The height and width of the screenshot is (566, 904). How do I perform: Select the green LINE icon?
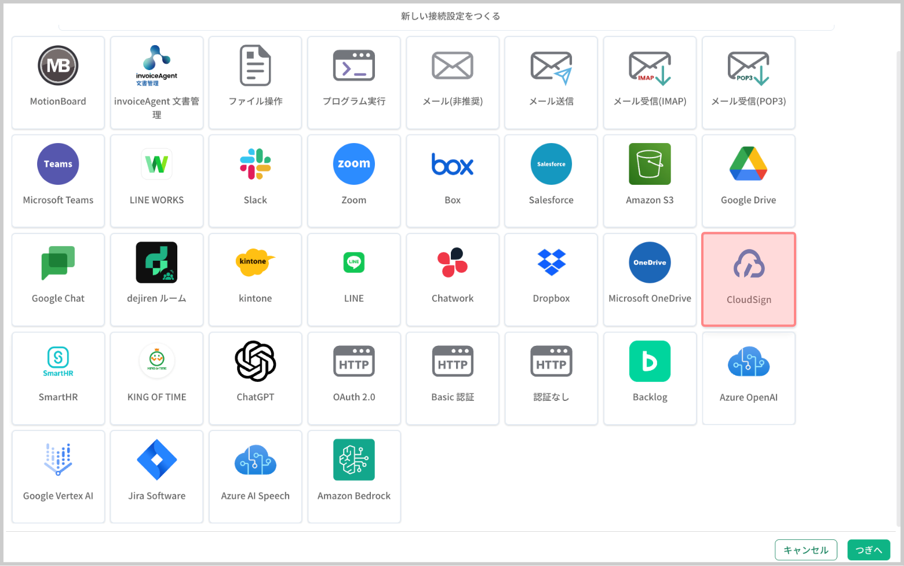coord(354,262)
